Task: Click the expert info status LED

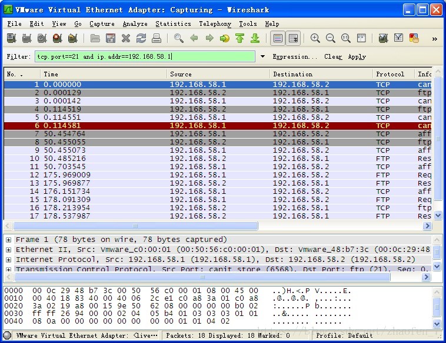Action: 8,335
